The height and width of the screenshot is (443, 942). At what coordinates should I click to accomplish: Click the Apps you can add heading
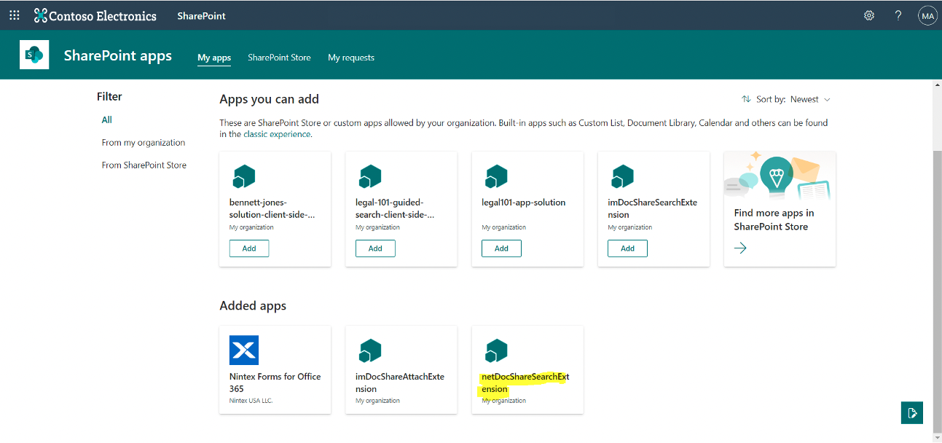point(270,99)
